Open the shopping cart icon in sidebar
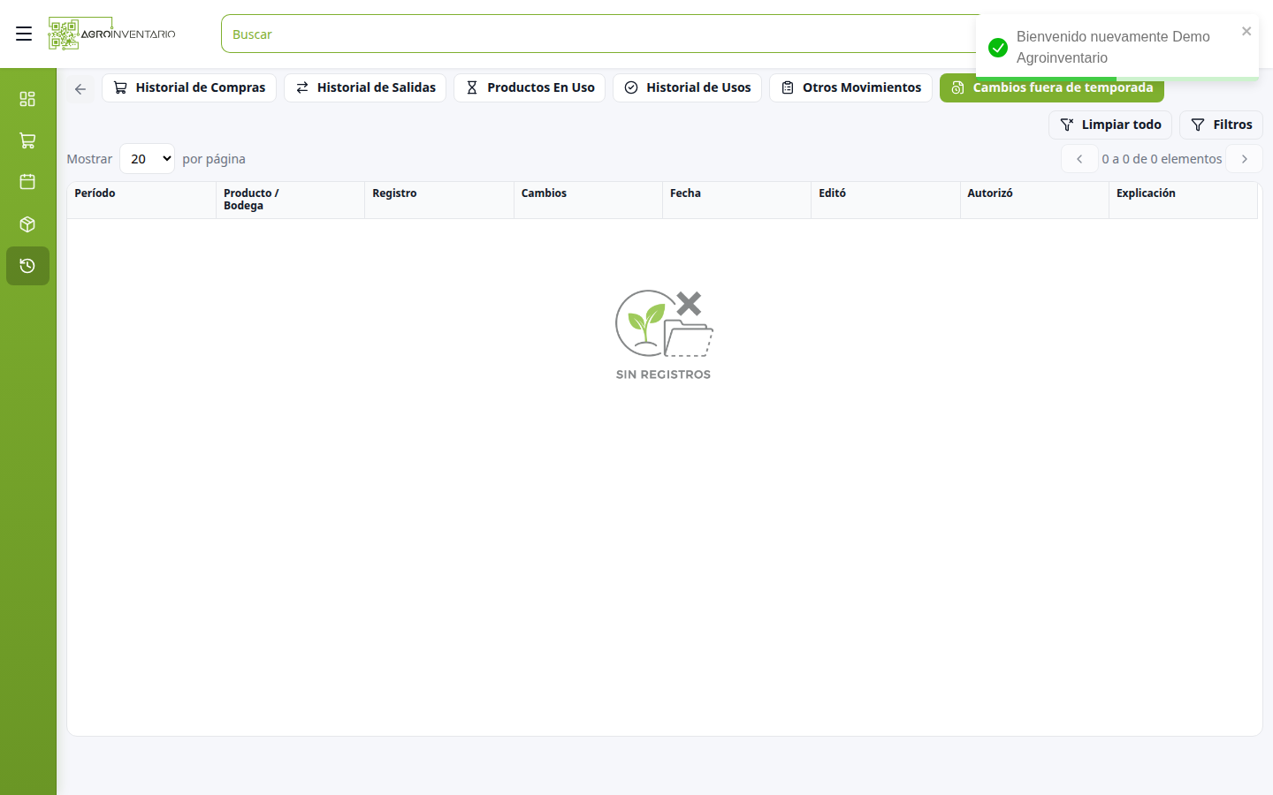Viewport: 1273px width, 795px height. point(27,140)
